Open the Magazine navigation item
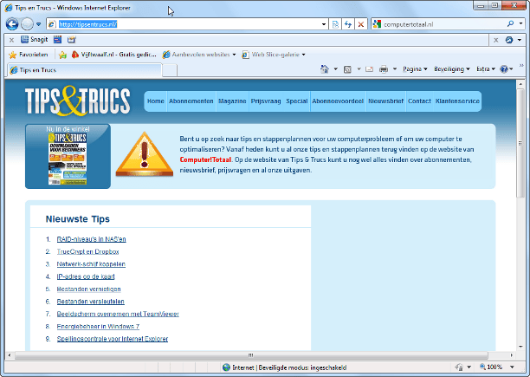The image size is (530, 377). tap(232, 101)
